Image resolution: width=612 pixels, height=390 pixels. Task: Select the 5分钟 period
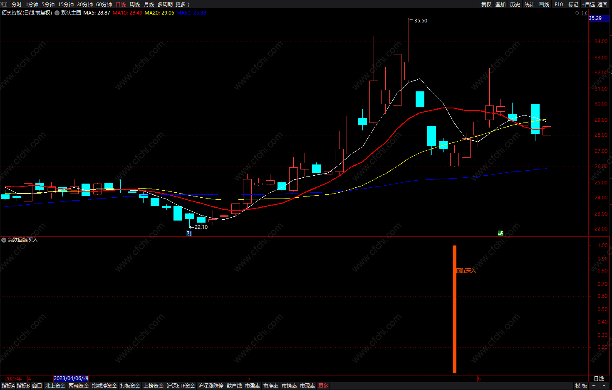[48, 5]
